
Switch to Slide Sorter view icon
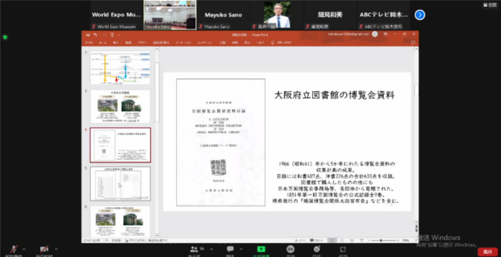point(342,241)
